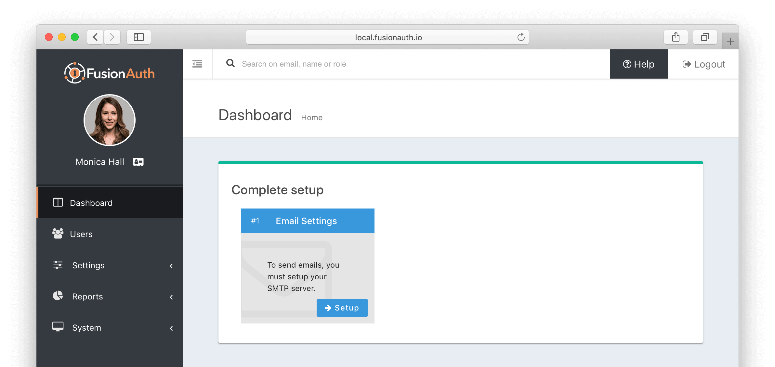Click the Settings gear icon
The image size is (775, 367).
pos(58,265)
